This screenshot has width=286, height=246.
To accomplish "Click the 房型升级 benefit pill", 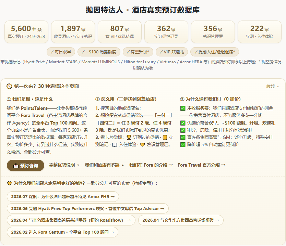I will pos(138,52).
